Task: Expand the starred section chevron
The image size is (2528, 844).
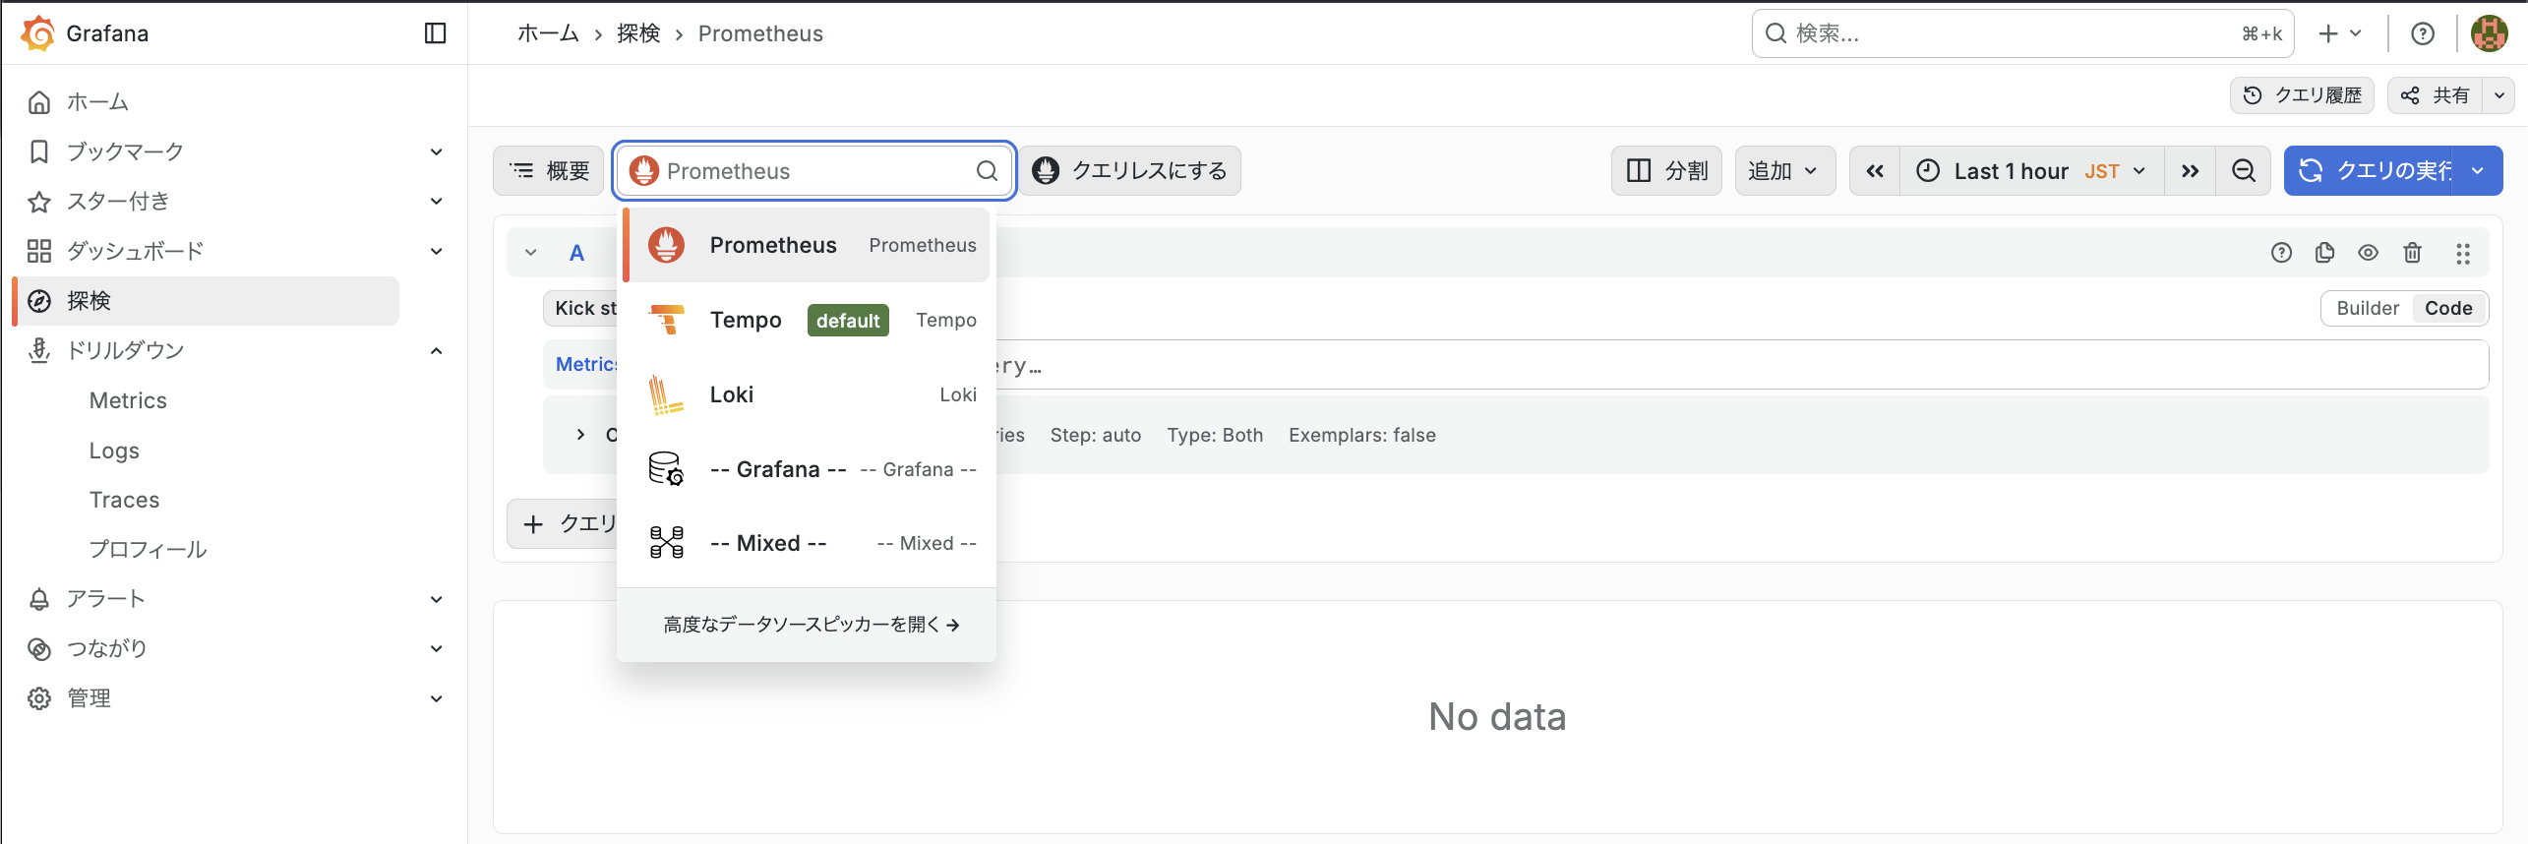Action: click(x=437, y=202)
